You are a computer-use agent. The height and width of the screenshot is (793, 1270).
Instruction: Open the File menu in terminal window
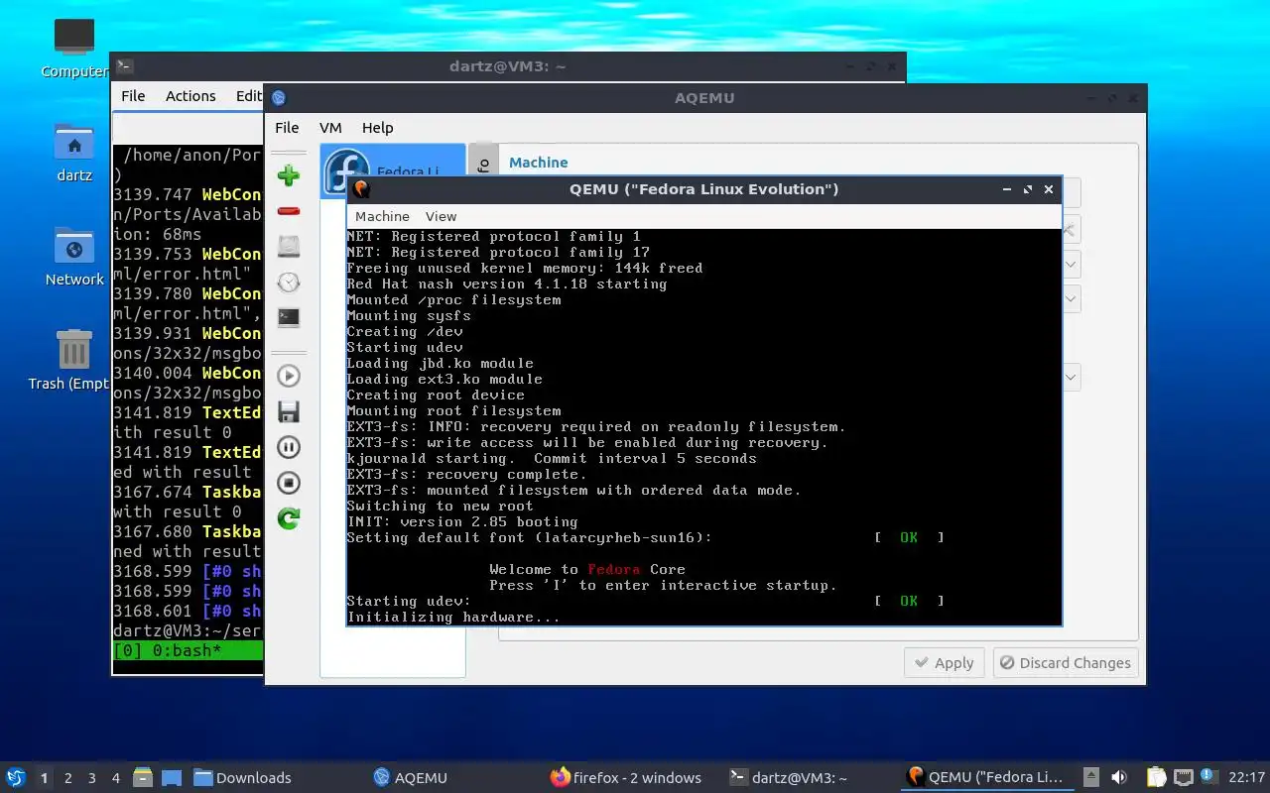pos(133,96)
